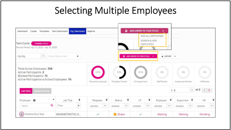Expand the Select Department dropdown
Screen dimensions: 231x130
(x=63, y=56)
